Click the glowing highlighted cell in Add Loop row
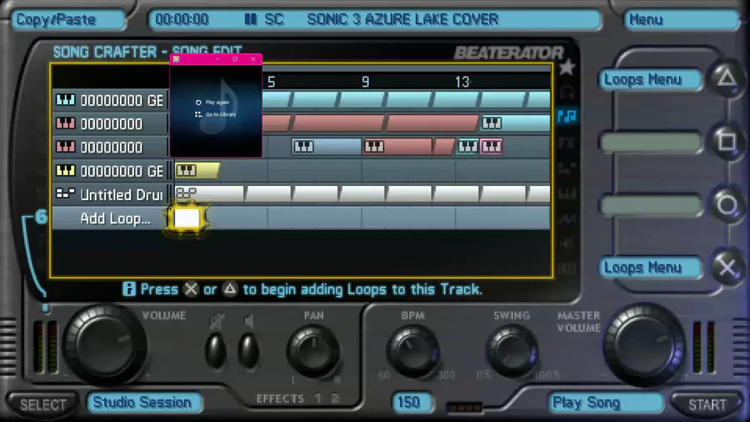The height and width of the screenshot is (422, 750). pyautogui.click(x=187, y=219)
